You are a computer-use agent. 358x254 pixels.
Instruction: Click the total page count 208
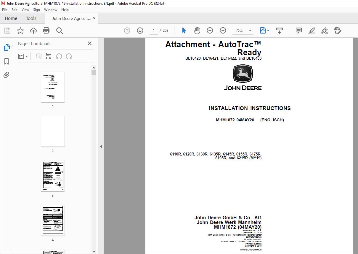coord(166,31)
